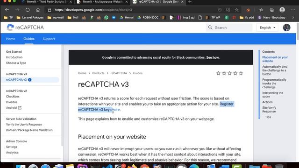Open the Google account avatar on page

tap(286, 28)
